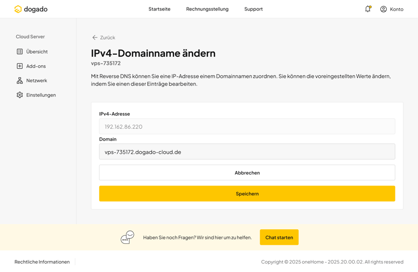Save changes with the Speichern button
The height and width of the screenshot is (272, 418).
pos(247,193)
